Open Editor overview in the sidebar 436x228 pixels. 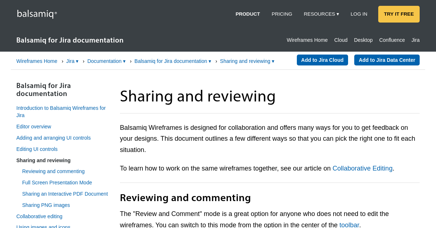(34, 127)
